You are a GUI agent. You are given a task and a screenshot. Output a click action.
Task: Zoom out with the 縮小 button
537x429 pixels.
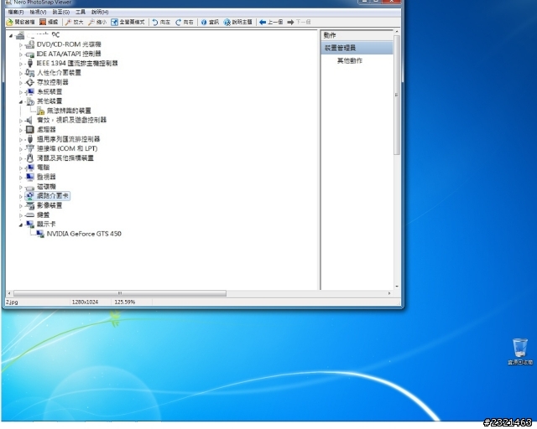click(97, 23)
